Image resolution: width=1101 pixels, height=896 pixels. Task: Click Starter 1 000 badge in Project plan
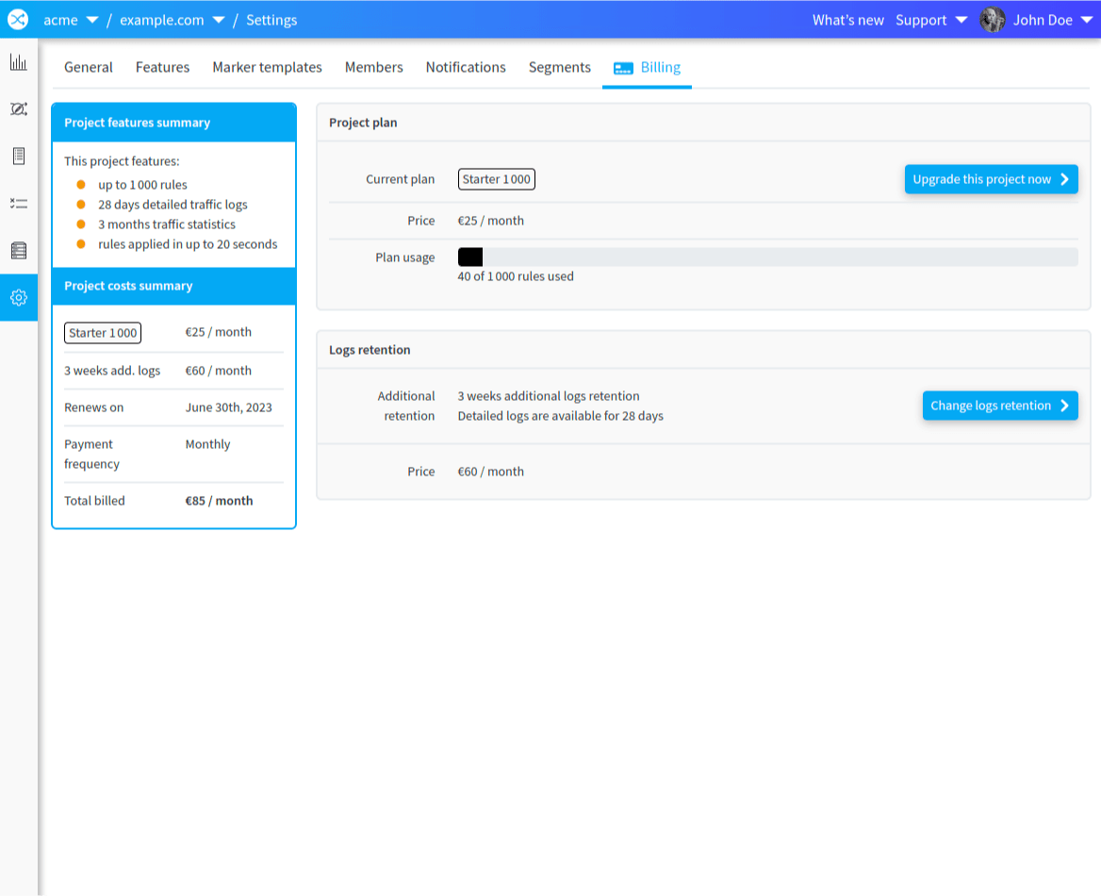tap(497, 179)
